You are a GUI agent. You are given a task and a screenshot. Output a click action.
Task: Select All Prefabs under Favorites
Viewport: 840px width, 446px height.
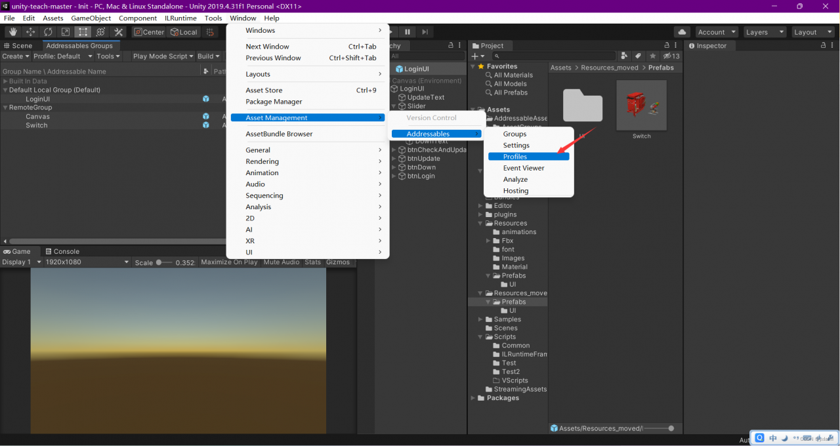point(511,92)
